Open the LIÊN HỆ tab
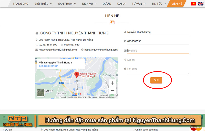 tap(177, 4)
